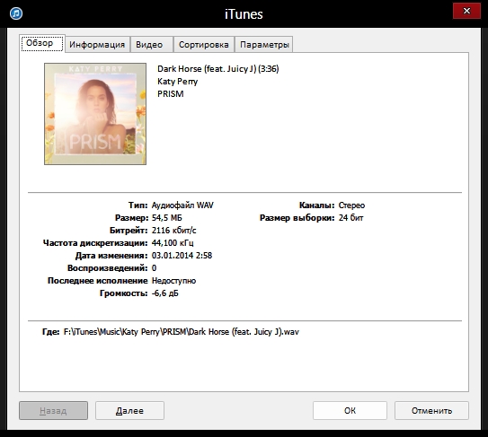
Task: Click the Недоступно last played value
Action: click(x=173, y=281)
